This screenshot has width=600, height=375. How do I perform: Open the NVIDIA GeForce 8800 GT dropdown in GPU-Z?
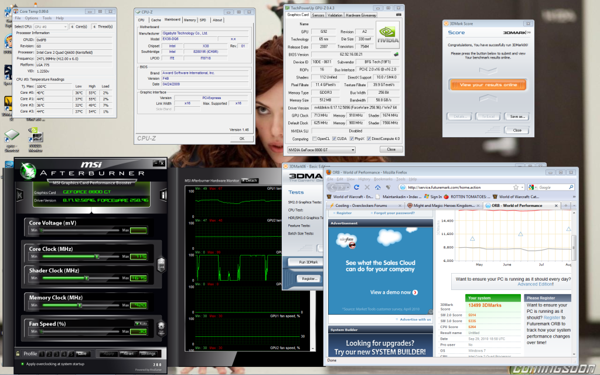pos(321,149)
